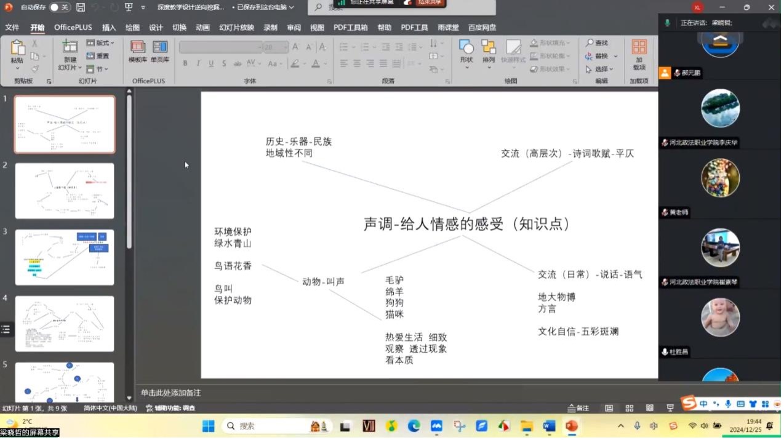Toggle the 备注 notes pane
The height and width of the screenshot is (440, 784).
[x=578, y=408]
